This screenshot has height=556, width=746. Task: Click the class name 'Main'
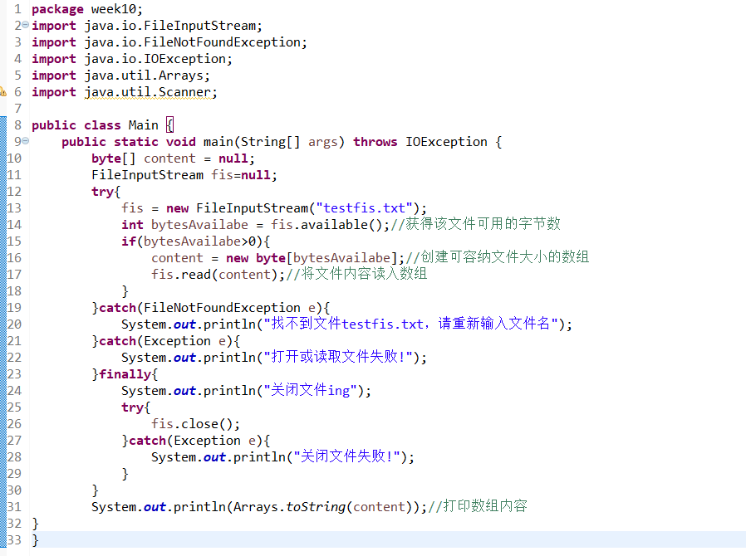(x=143, y=125)
